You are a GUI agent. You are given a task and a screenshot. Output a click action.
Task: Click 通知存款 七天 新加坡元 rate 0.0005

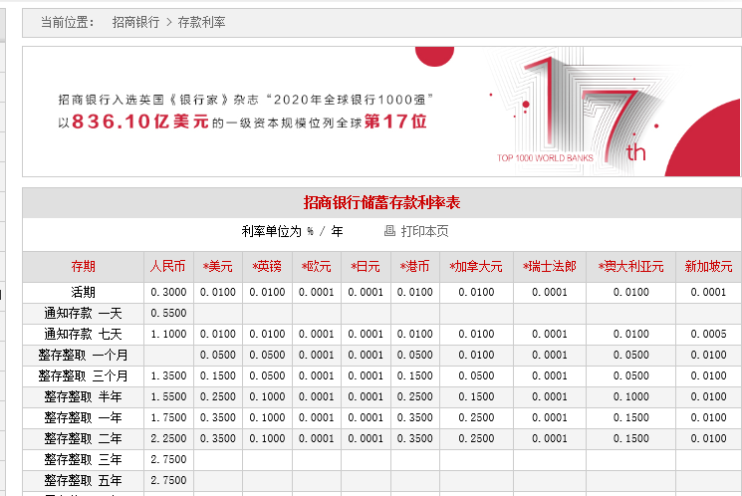(x=708, y=334)
